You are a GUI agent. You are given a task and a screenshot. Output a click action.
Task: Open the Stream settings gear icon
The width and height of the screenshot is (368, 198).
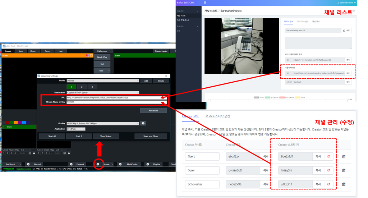coord(98,164)
